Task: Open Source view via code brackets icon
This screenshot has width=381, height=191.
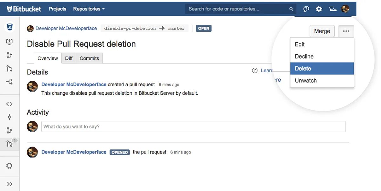Action: click(10, 104)
